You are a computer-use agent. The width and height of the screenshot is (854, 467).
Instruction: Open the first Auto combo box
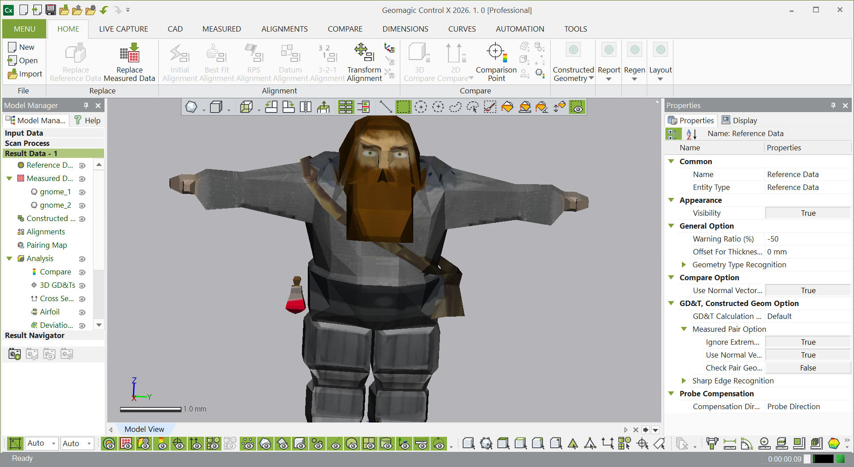click(x=42, y=443)
